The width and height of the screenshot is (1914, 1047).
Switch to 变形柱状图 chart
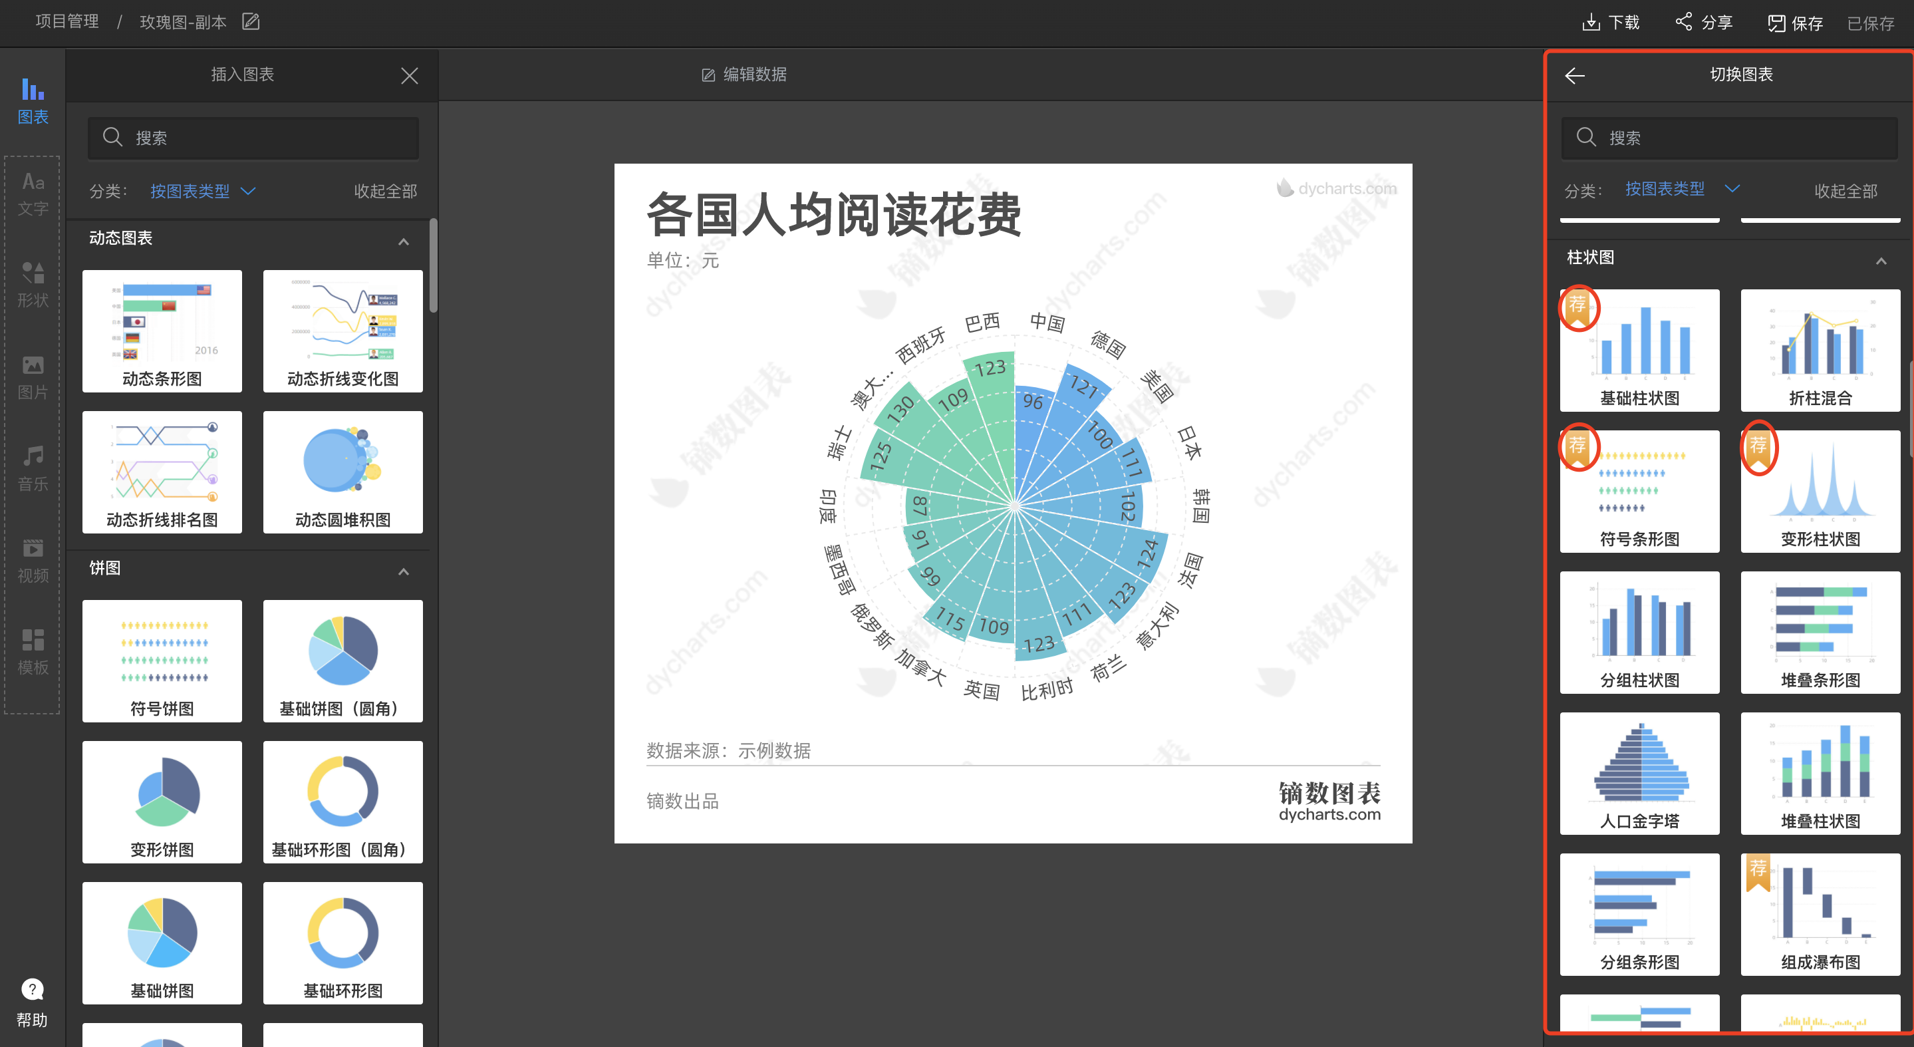pyautogui.click(x=1820, y=491)
